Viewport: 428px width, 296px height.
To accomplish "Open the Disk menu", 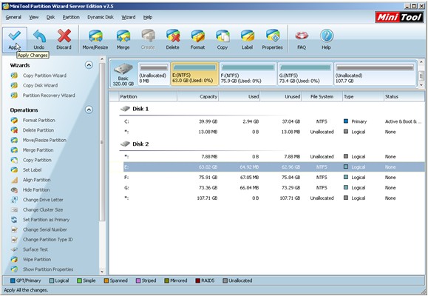I will (50, 17).
